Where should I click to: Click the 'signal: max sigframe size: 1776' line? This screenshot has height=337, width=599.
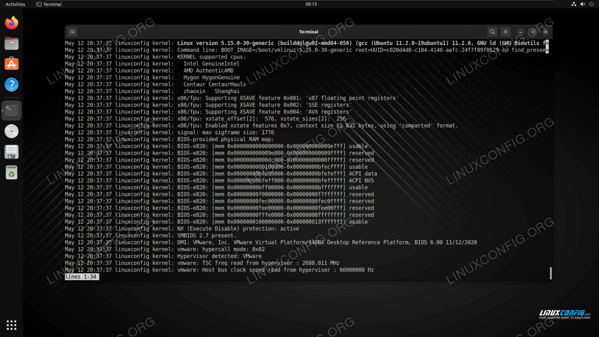[169, 133]
